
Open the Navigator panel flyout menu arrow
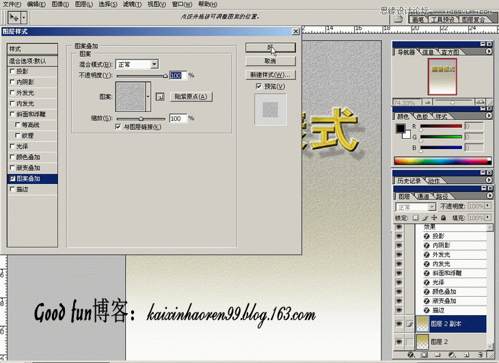click(x=489, y=51)
